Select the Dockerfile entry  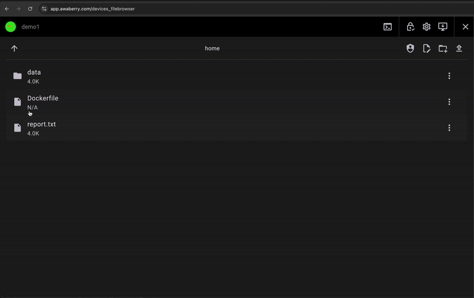[x=236, y=102]
